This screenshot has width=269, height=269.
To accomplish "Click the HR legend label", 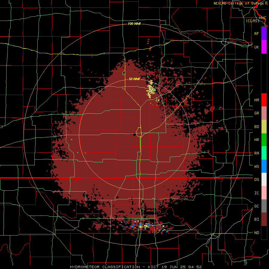I will click(256, 140).
